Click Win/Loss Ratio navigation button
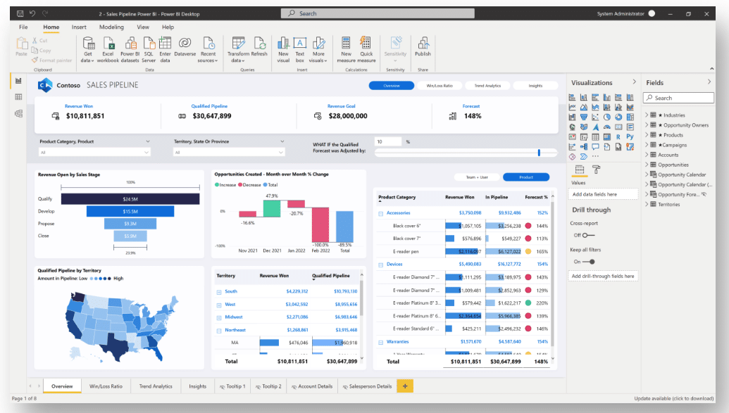This screenshot has width=729, height=413. coord(440,85)
